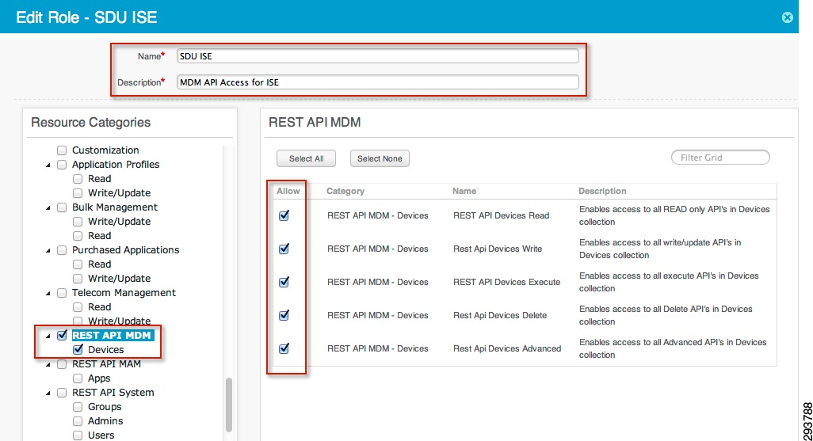This screenshot has width=813, height=441.
Task: Collapse the REST API System tree node
Action: 48,393
